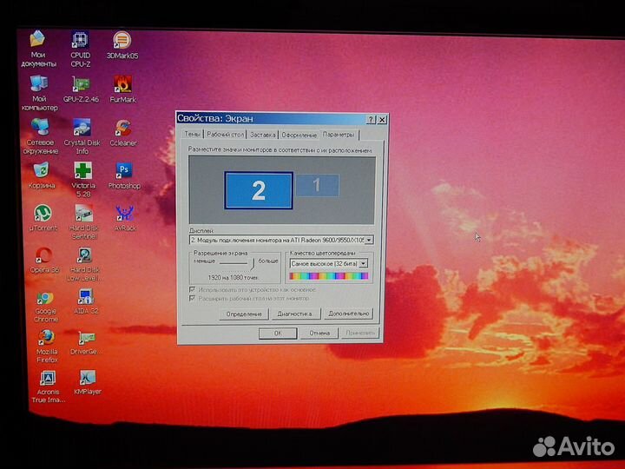The image size is (625, 469).
Task: Click the Корзина recycle bin icon
Action: (x=41, y=170)
